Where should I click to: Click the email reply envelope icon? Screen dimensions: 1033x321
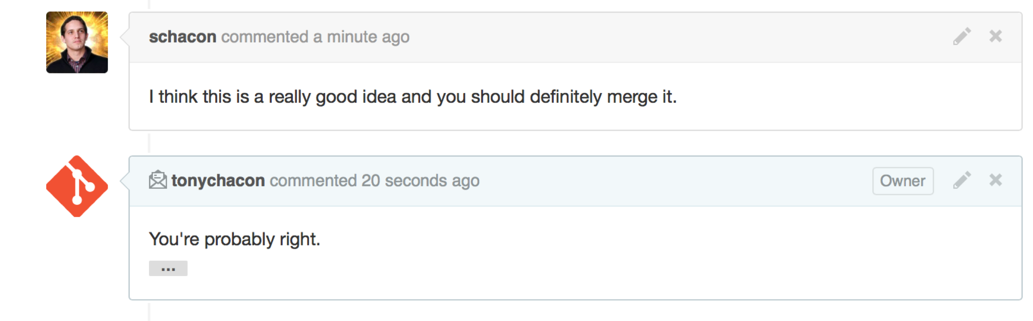tap(158, 180)
